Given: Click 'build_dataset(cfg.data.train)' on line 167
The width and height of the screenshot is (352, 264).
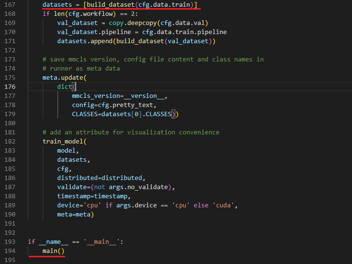Looking at the screenshot, I should point(140,4).
